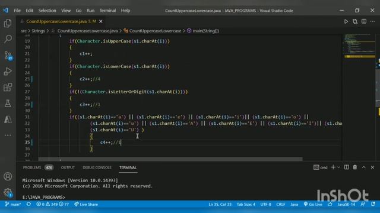This screenshot has height=213, width=380.
Task: Open changes compare icon in editor toolbar
Action: [355, 21]
